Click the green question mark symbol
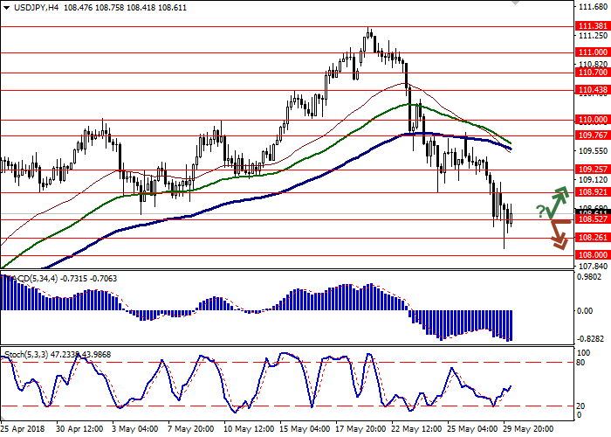Screen dimensions: 611x437 coord(540,211)
